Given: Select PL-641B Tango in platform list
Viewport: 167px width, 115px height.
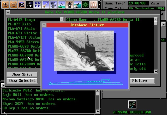Looking at the screenshot, I should [x=21, y=20].
